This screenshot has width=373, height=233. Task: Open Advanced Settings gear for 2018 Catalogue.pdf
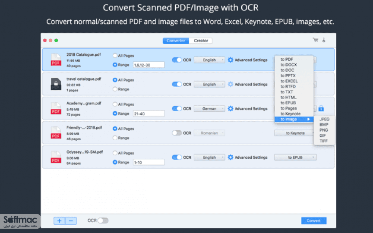click(x=230, y=60)
